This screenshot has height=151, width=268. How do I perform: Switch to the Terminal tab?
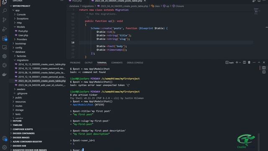pyautogui.click(x=102, y=62)
